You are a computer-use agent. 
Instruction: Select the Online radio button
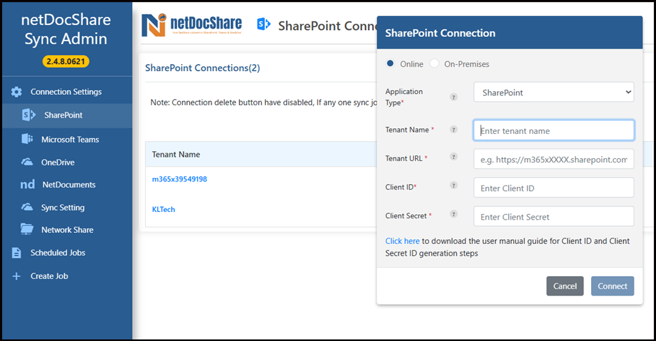(390, 63)
